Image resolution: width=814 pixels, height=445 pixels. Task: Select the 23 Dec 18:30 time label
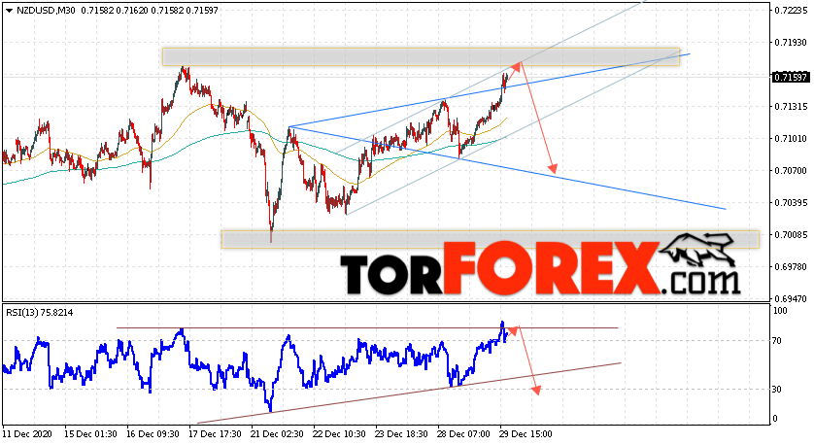point(402,433)
